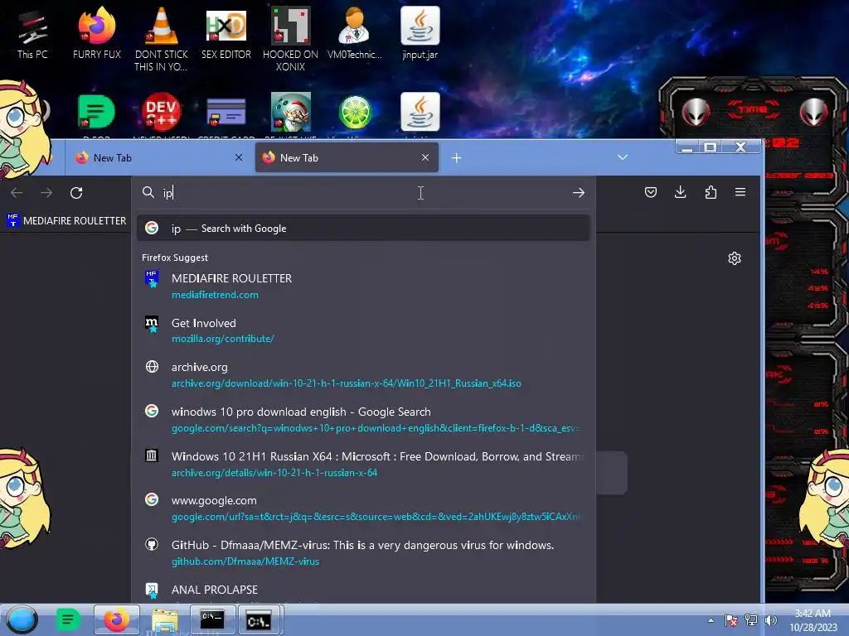Click left alien head on Alienware gadget
The image size is (849, 636).
(x=696, y=112)
